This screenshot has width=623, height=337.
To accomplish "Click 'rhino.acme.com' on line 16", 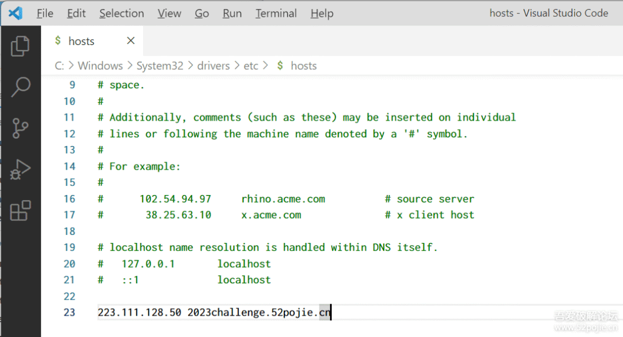I will 283,199.
